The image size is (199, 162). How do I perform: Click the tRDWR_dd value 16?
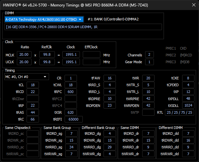click(x=188, y=140)
